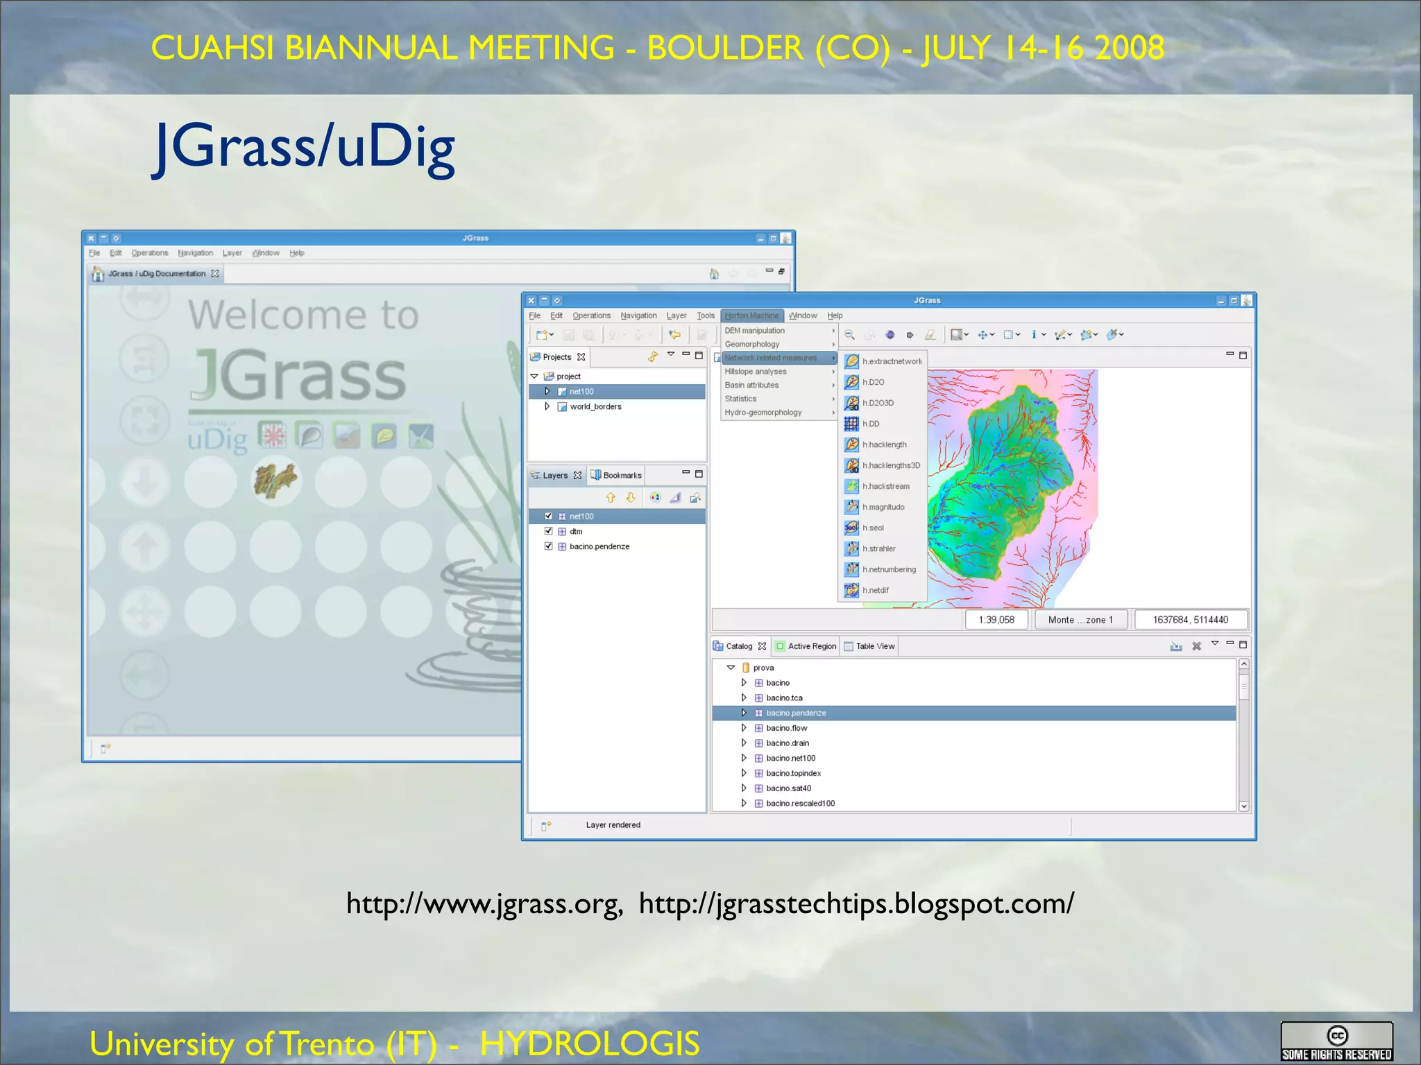Pick h.hacklength from submenu

[x=883, y=444]
